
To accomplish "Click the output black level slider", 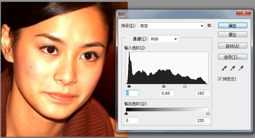I will (126, 113).
